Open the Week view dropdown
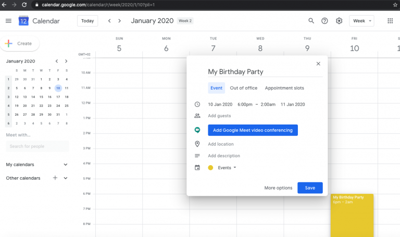This screenshot has width=400, height=237. point(361,21)
